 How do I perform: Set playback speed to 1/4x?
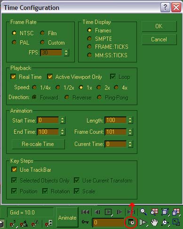[x=34, y=87]
